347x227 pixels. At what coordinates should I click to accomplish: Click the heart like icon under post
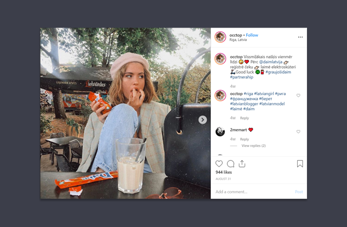coord(219,164)
